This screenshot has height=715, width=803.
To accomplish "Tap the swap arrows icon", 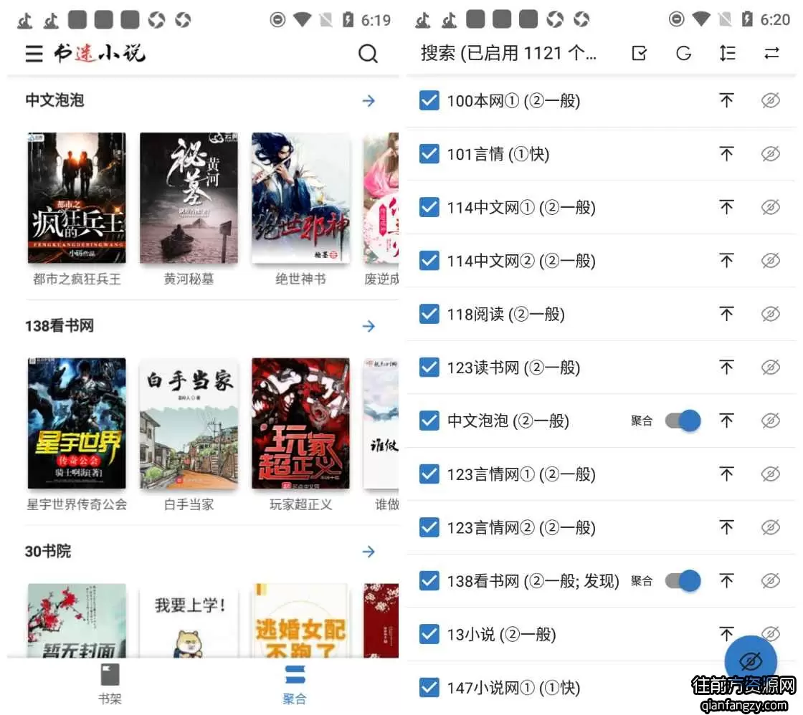I will (x=771, y=53).
